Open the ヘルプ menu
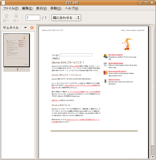 click(72, 8)
